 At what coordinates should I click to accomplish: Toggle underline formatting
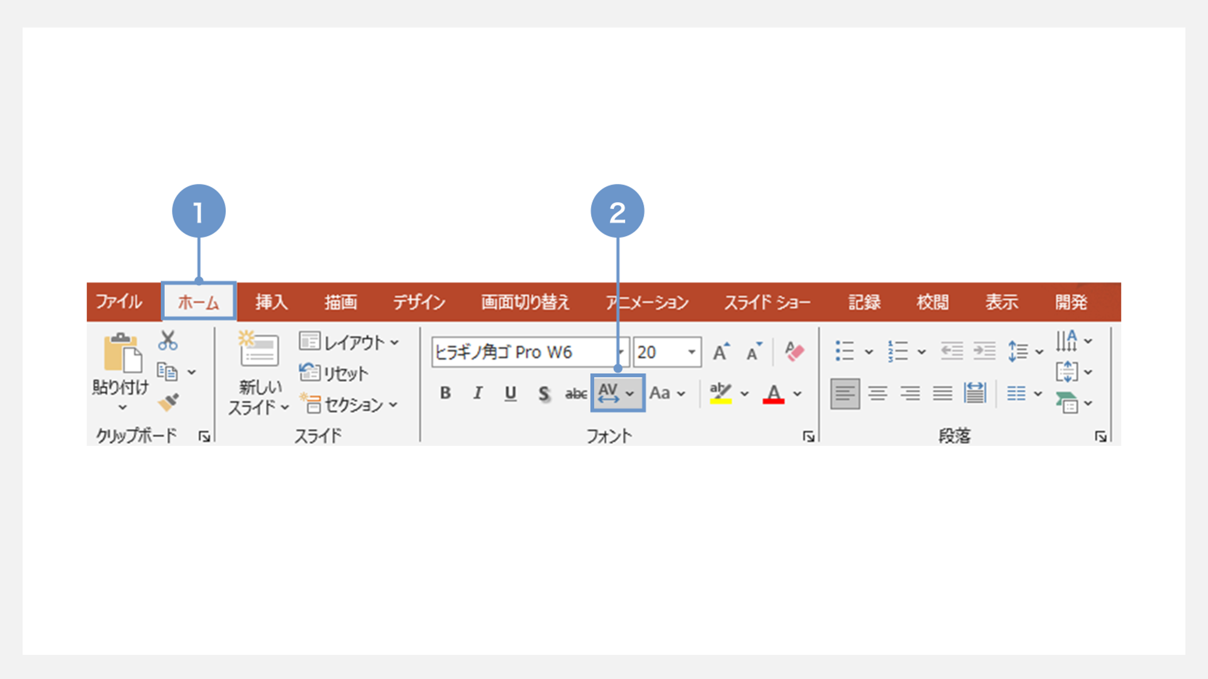pos(510,393)
